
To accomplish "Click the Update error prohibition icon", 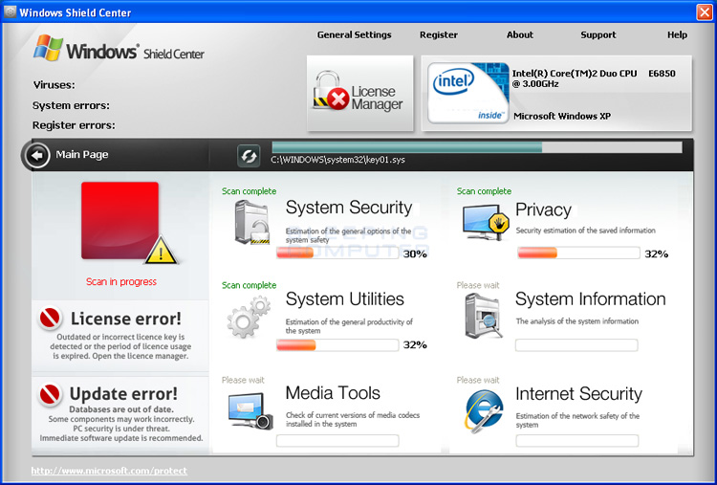I will pyautogui.click(x=51, y=394).
